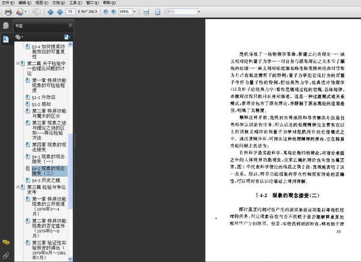The image size is (361, 262).
Task: Click bookmark page icon beside §1-1 外效应
Action: point(28,97)
